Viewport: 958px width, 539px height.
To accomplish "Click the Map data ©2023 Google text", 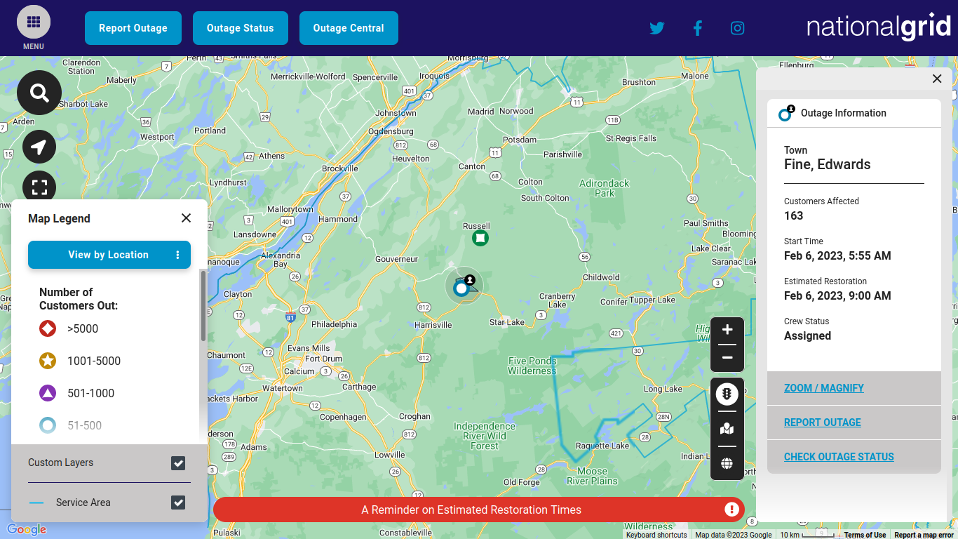I will pyautogui.click(x=734, y=535).
